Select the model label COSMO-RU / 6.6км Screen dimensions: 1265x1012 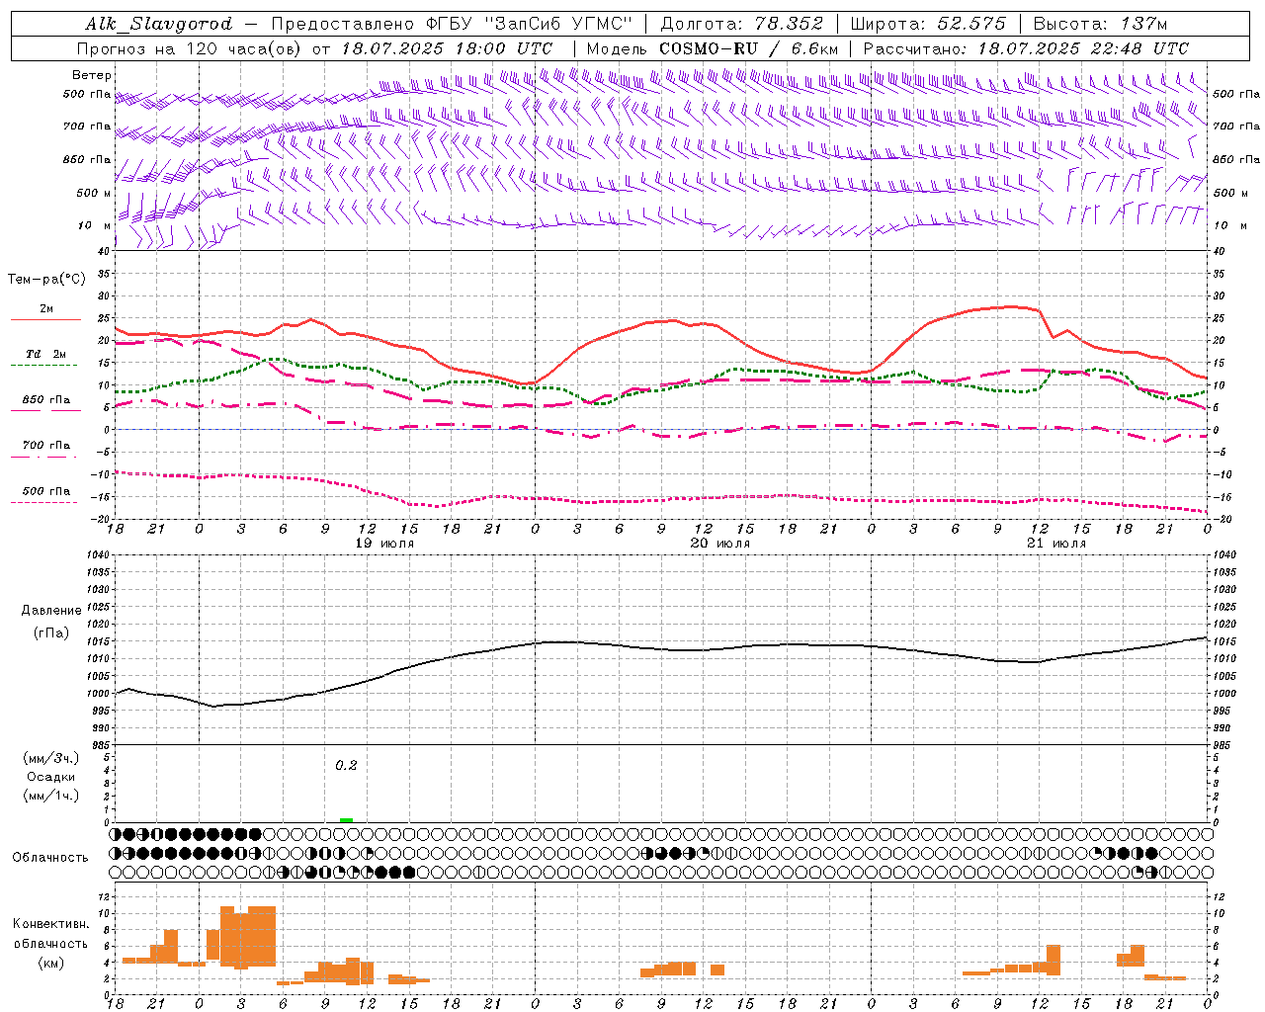pyautogui.click(x=749, y=48)
